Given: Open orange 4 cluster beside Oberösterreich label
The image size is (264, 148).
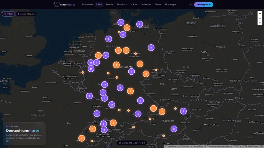Looking at the screenshot, I should [162, 111].
